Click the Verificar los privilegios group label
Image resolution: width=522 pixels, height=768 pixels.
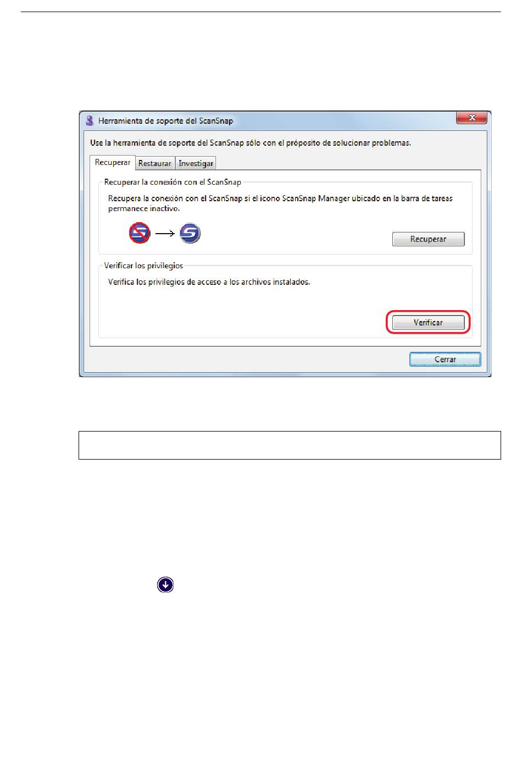coord(143,266)
